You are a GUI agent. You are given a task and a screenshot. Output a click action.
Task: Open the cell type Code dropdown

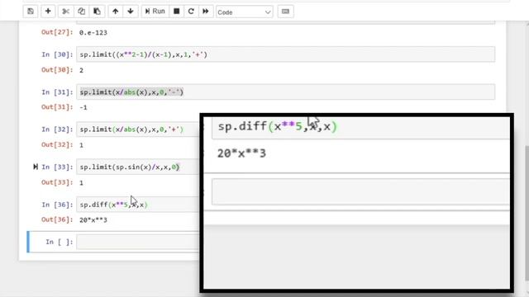point(245,12)
